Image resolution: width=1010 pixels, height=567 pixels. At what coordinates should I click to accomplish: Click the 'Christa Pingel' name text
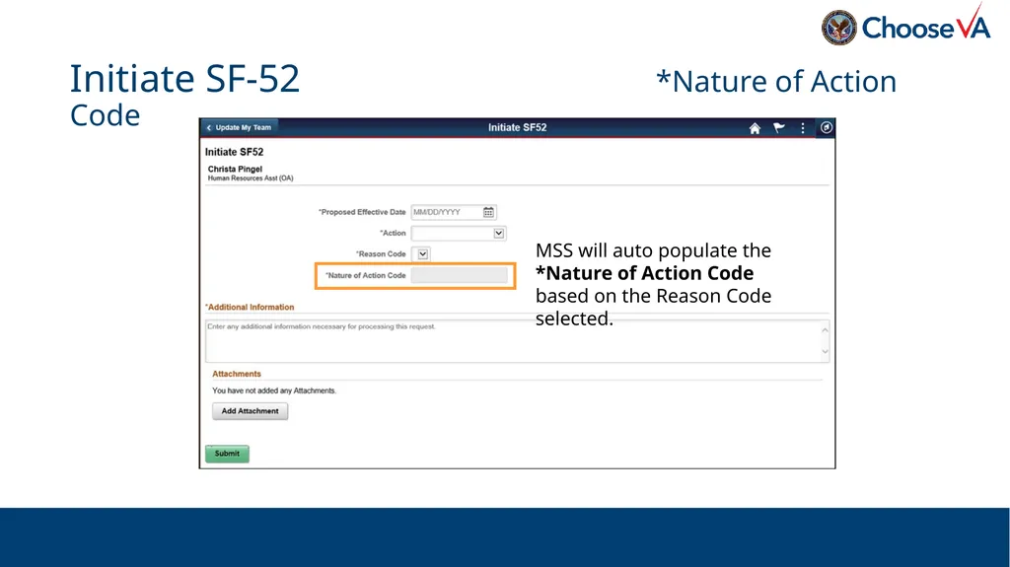click(x=235, y=169)
